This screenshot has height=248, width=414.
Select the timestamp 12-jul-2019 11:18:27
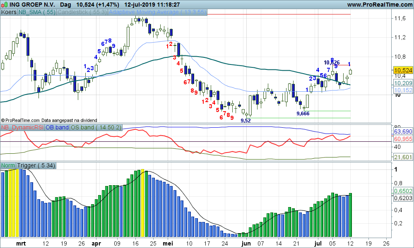pyautogui.click(x=152, y=5)
